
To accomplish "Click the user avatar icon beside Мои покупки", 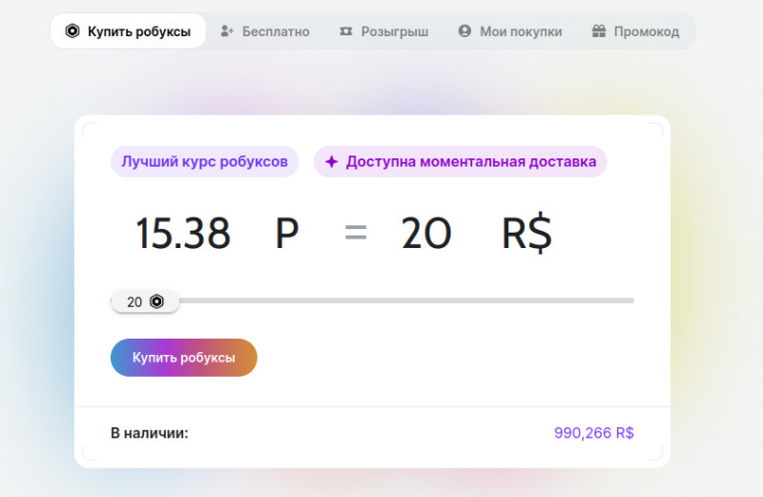I will coord(464,31).
